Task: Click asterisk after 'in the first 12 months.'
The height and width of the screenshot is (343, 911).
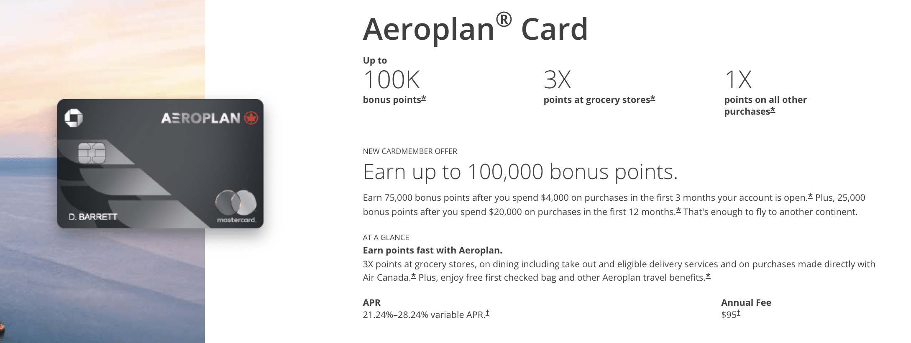Action: click(x=678, y=210)
